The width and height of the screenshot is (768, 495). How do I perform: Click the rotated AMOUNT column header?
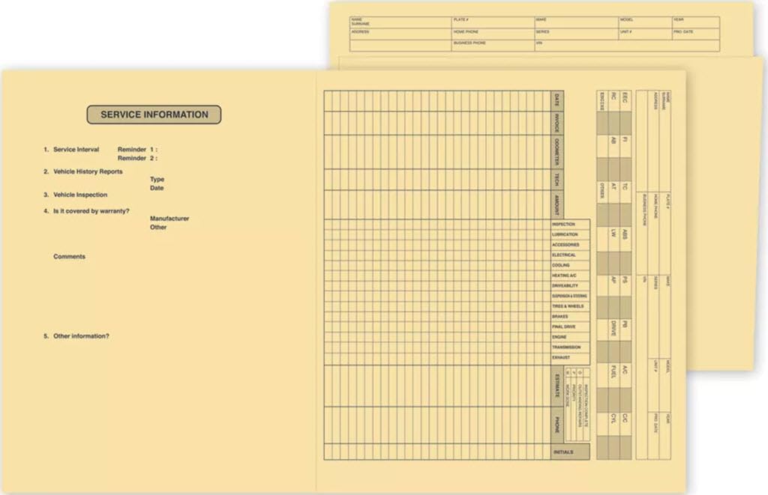click(557, 204)
